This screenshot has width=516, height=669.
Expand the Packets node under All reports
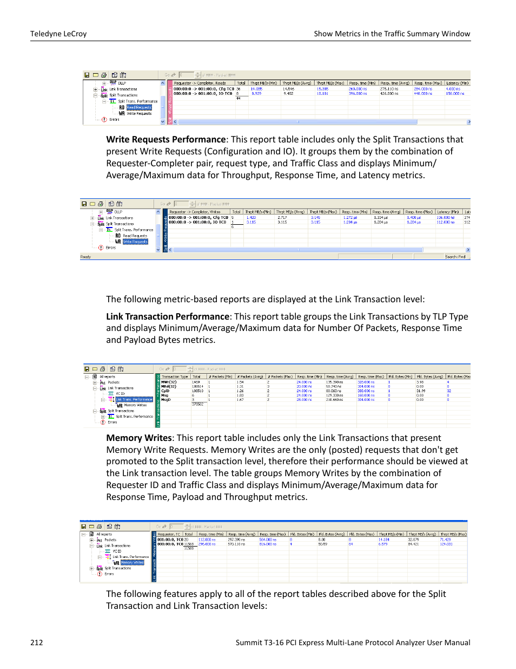pyautogui.click(x=95, y=382)
